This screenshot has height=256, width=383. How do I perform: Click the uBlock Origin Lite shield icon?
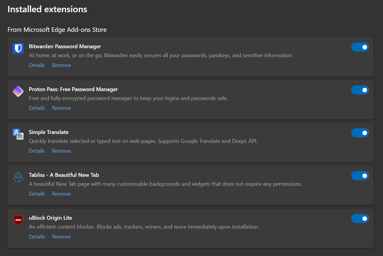pyautogui.click(x=18, y=220)
